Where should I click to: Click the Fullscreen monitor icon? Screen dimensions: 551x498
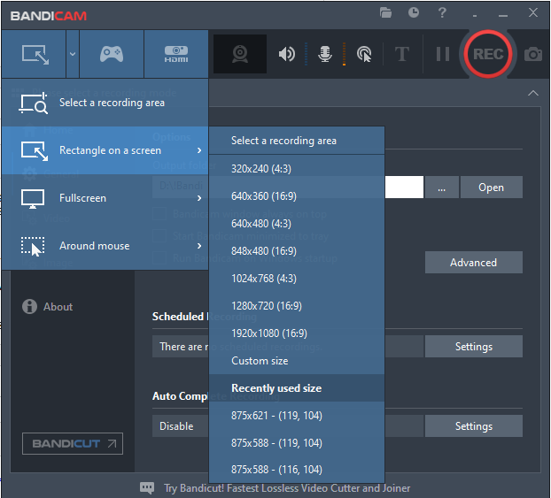click(33, 199)
